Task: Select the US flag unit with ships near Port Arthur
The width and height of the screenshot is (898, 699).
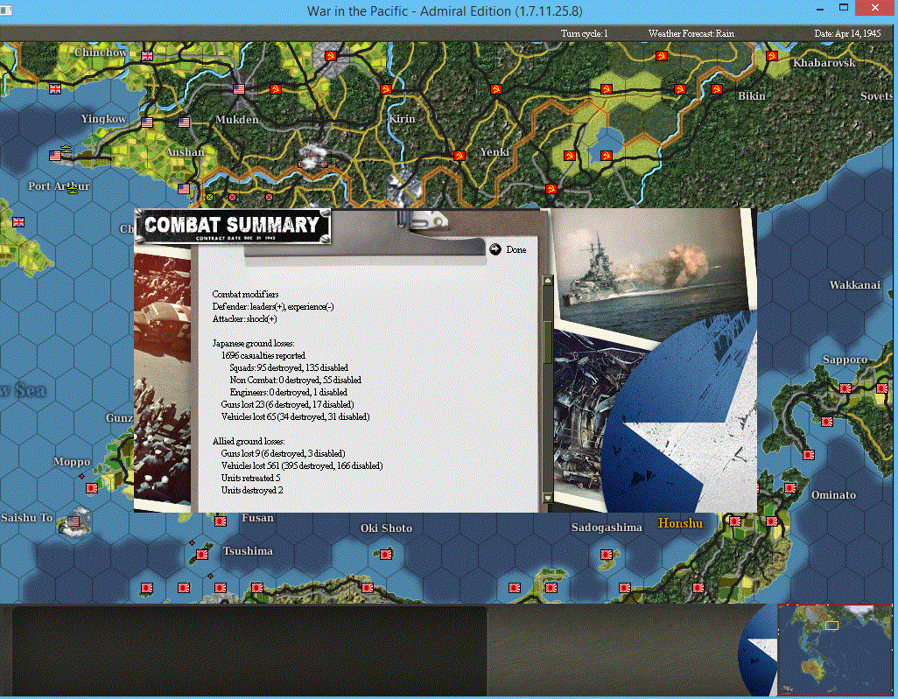Action: click(55, 155)
